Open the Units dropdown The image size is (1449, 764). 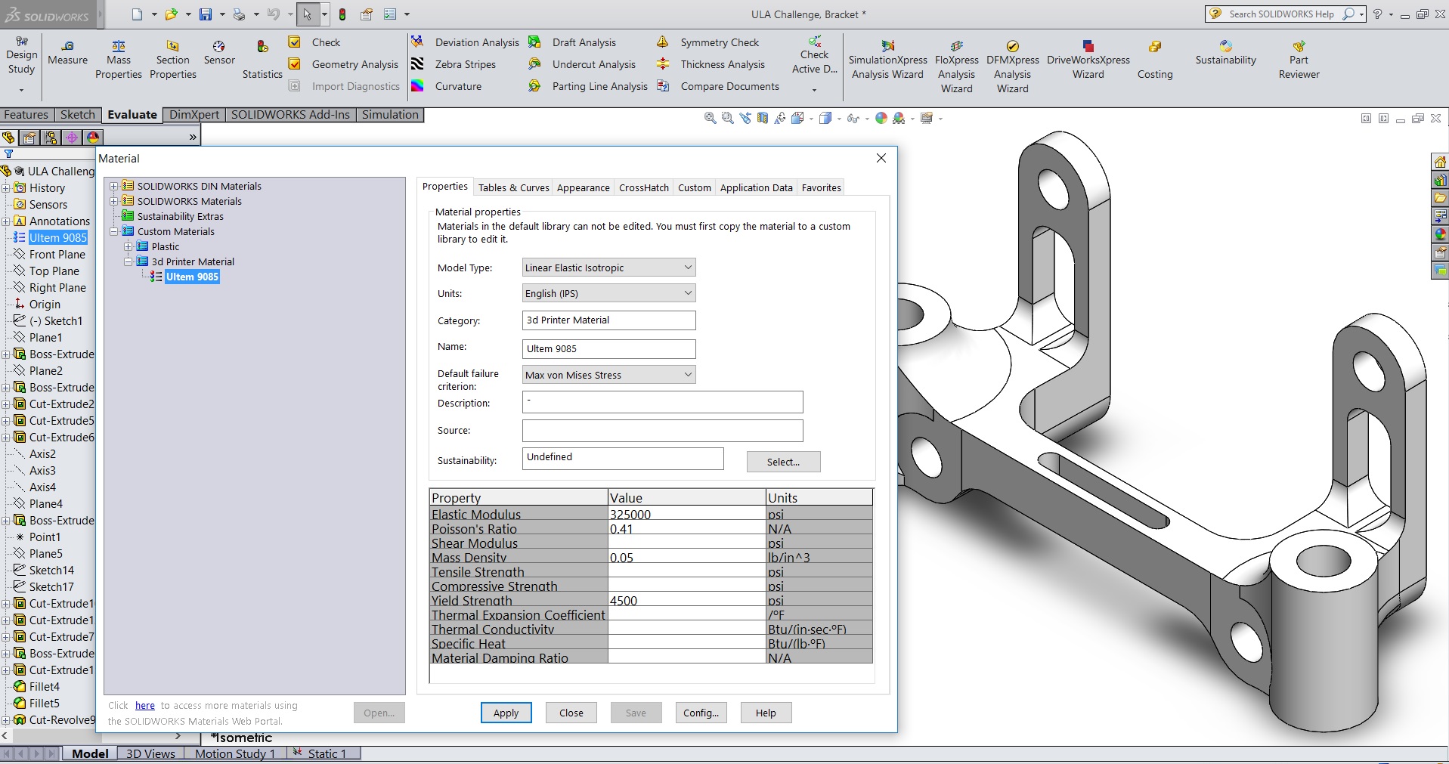pyautogui.click(x=608, y=293)
